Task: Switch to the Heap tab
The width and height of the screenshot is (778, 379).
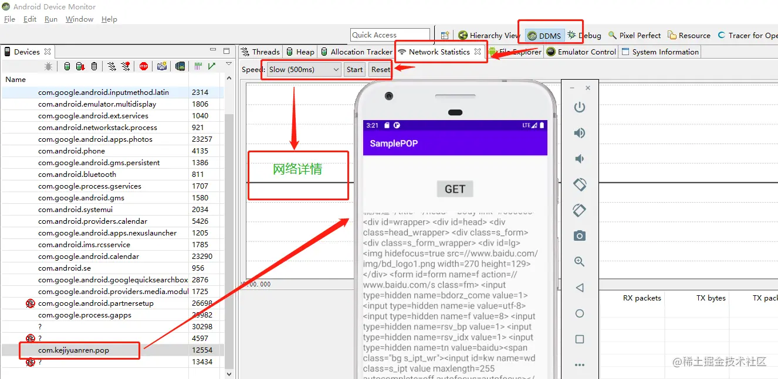Action: coord(300,52)
